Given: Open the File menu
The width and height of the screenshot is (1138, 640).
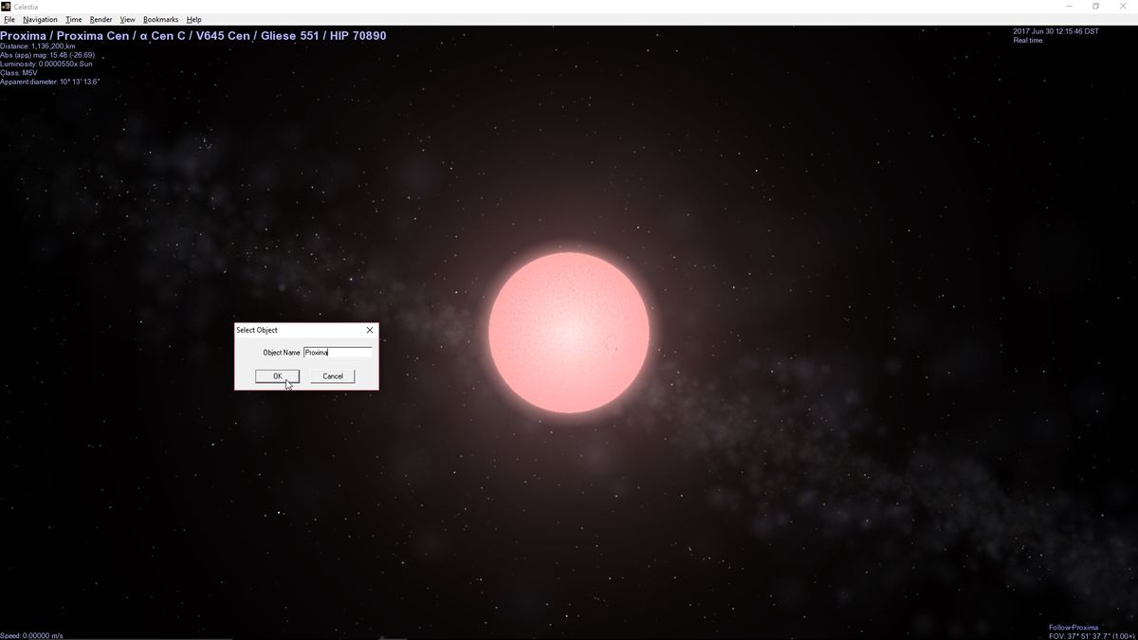Looking at the screenshot, I should (x=9, y=19).
